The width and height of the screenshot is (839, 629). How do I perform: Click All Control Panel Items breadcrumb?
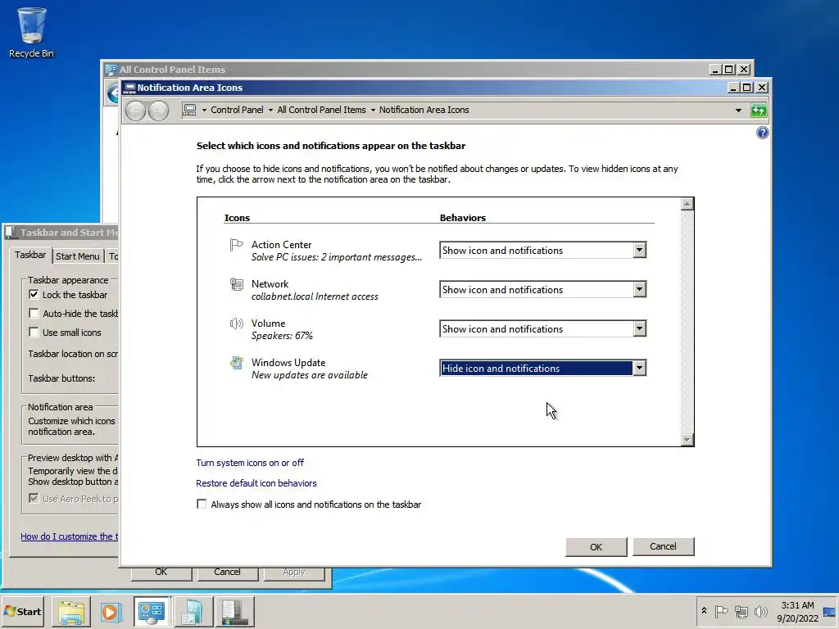pyautogui.click(x=321, y=110)
